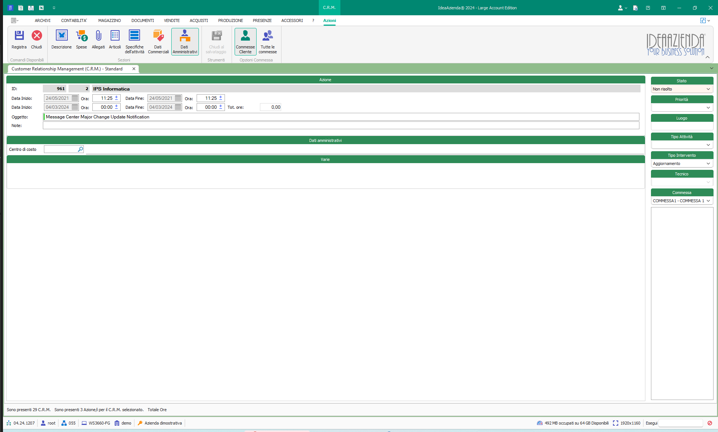Click stepper on first Ora 11:25 start
Image resolution: width=718 pixels, height=432 pixels.
pyautogui.click(x=117, y=98)
